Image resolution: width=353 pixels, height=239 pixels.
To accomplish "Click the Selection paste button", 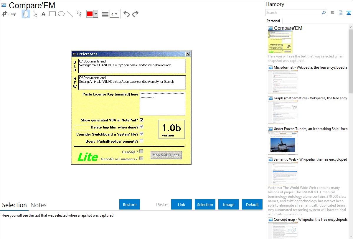I will [x=205, y=205].
